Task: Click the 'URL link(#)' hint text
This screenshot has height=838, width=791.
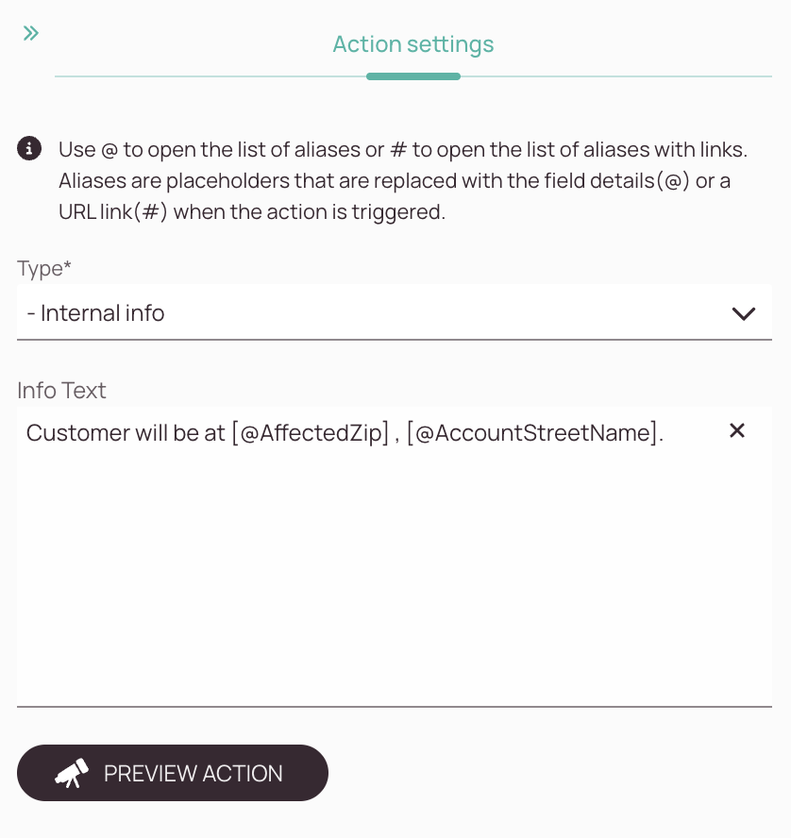Action: [x=112, y=212]
